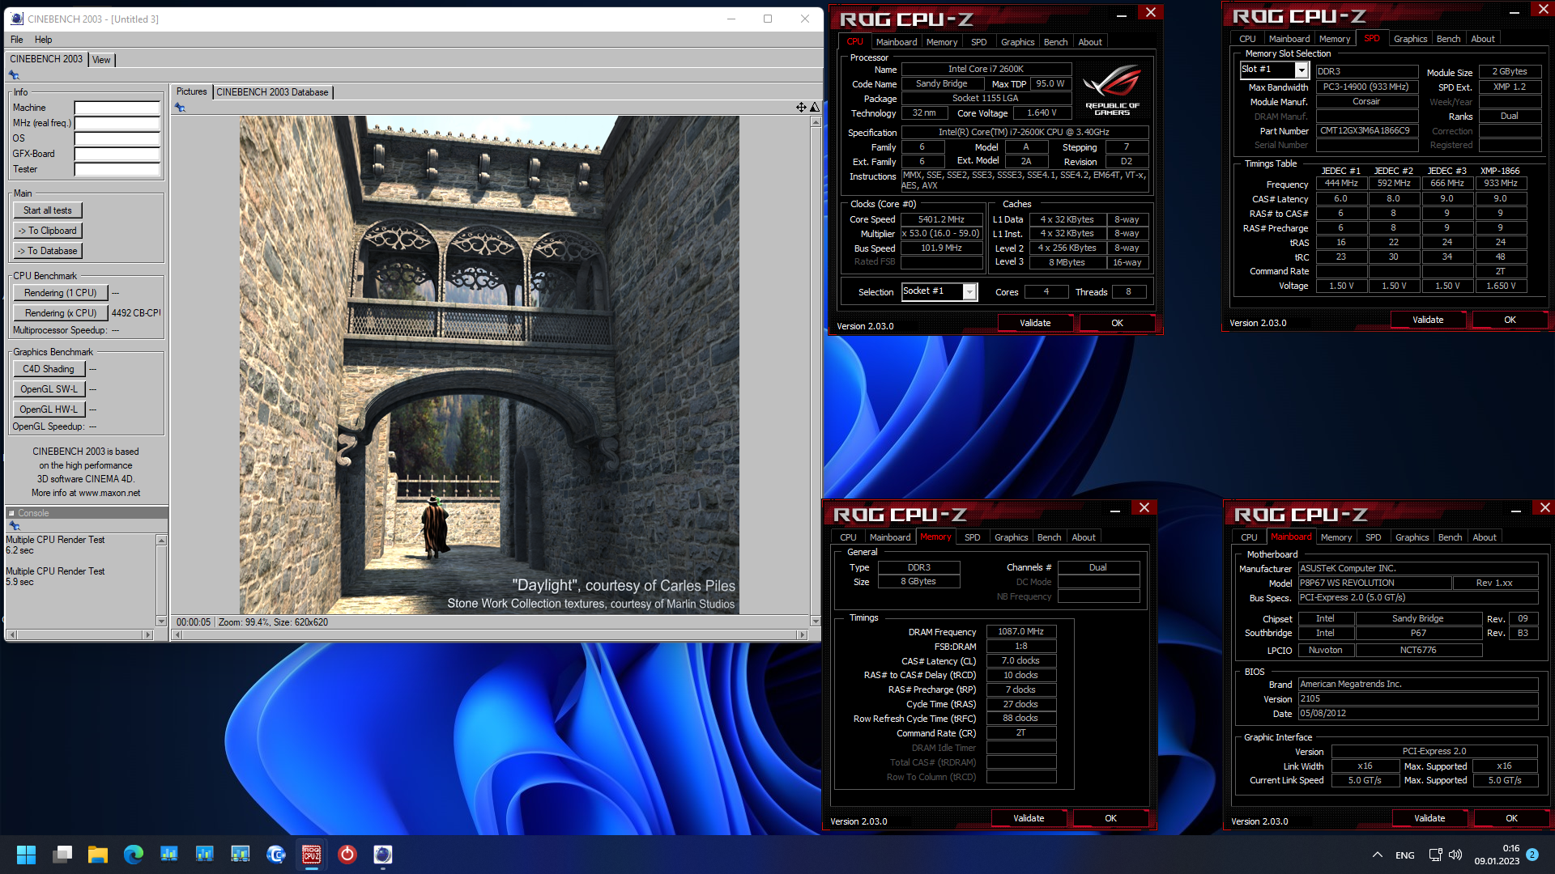
Task: Switch to the View tab in CINEBENCH
Action: [101, 60]
